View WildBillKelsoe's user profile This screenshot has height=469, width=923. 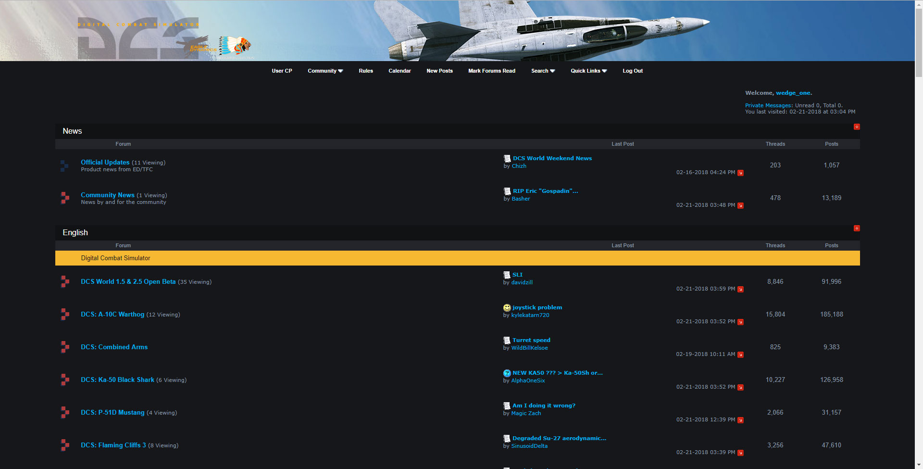(530, 348)
